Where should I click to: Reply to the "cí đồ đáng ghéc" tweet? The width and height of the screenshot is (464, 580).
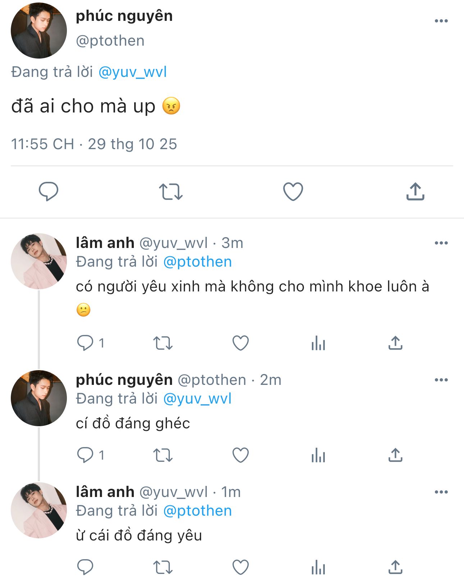85,455
